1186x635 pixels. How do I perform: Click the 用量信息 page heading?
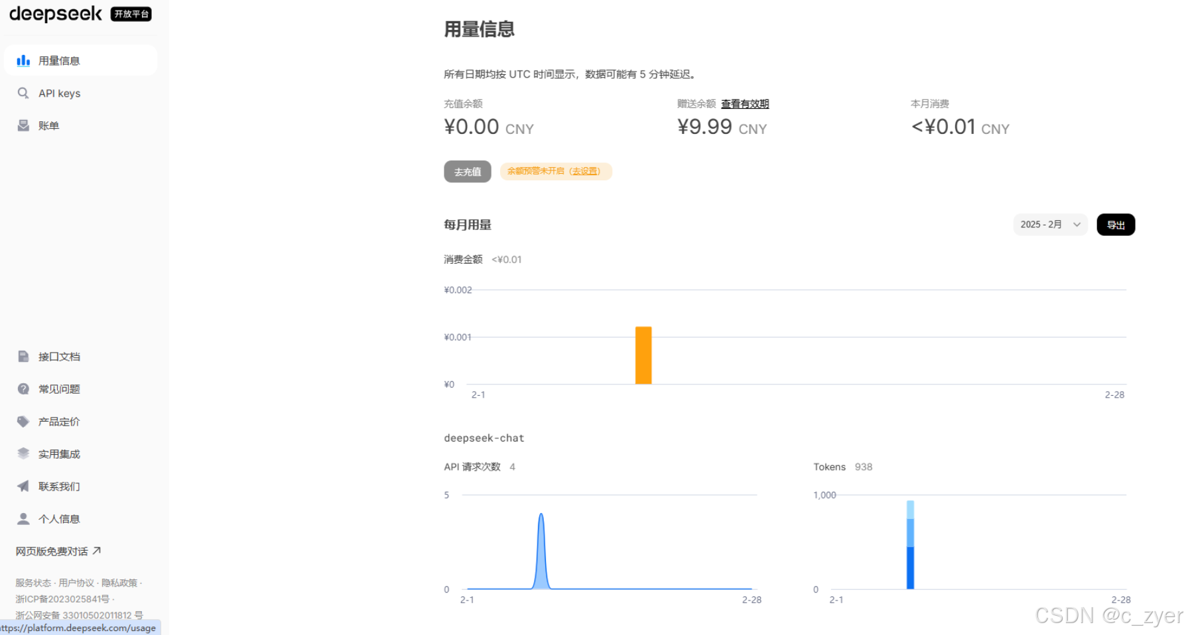click(480, 29)
